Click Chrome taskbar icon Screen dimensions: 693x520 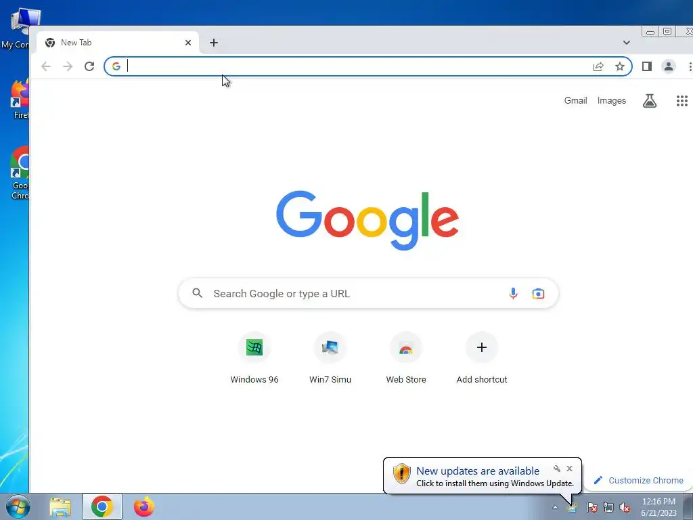(102, 506)
